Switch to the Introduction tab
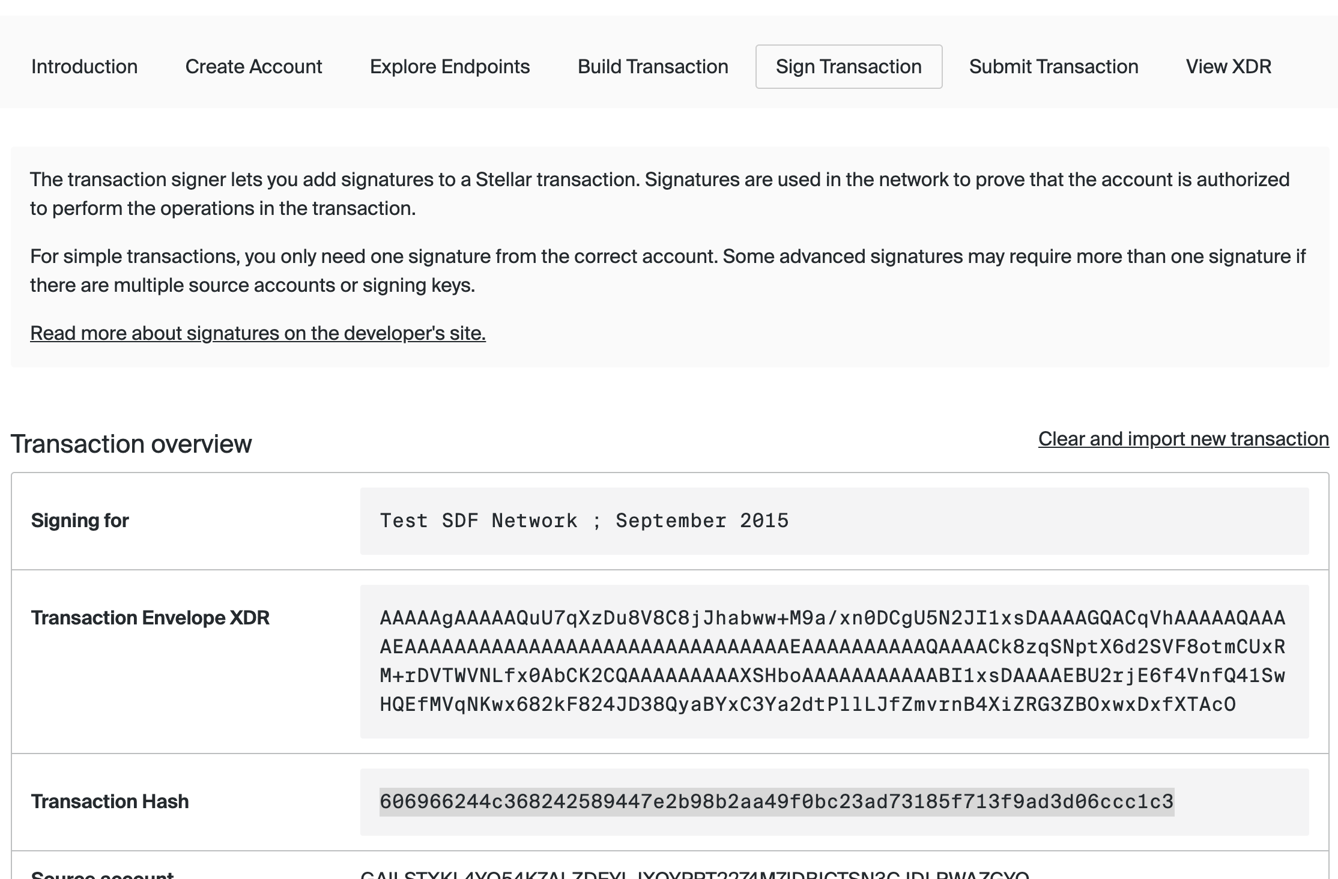The height and width of the screenshot is (879, 1338). (x=85, y=67)
